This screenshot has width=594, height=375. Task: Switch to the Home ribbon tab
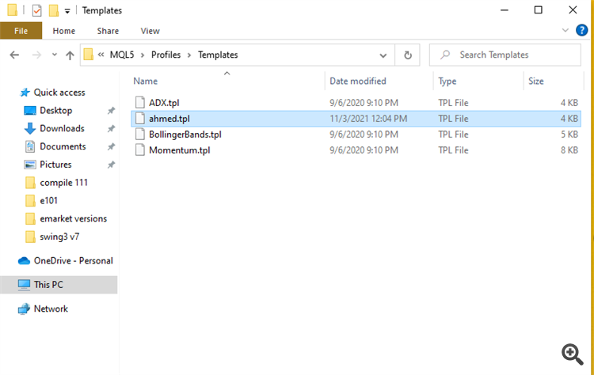click(x=63, y=31)
